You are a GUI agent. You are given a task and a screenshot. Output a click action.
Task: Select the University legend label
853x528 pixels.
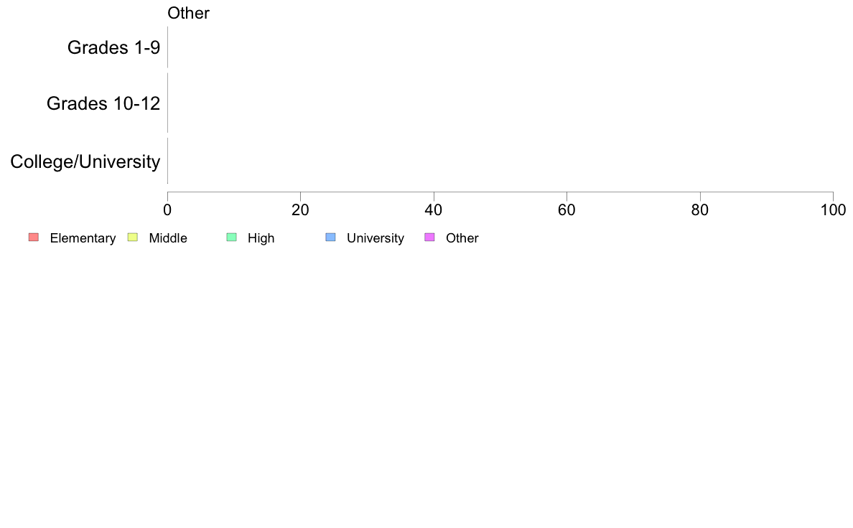(x=376, y=238)
